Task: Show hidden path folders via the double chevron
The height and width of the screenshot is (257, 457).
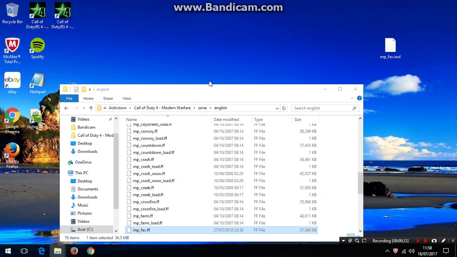Action: click(x=105, y=108)
